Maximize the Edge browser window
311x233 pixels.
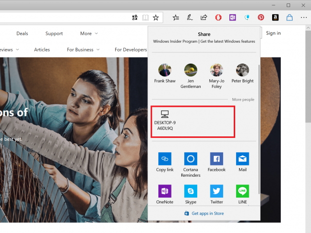pyautogui.click(x=288, y=5)
